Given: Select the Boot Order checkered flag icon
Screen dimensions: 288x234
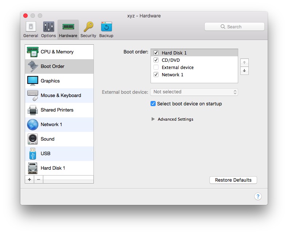Looking at the screenshot, I should (x=33, y=66).
